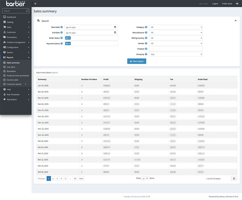Screen dimensions: 242x200
Task: Click inside the Order status multiselect field
Action: point(91,38)
